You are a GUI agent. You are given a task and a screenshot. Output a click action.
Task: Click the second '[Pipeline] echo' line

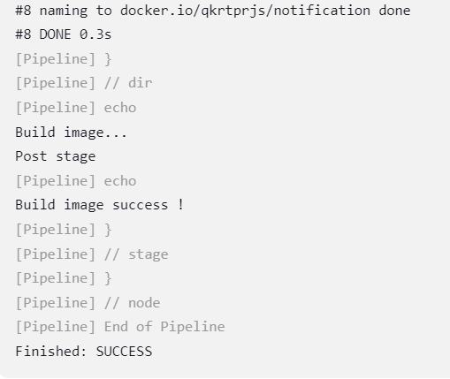click(76, 181)
